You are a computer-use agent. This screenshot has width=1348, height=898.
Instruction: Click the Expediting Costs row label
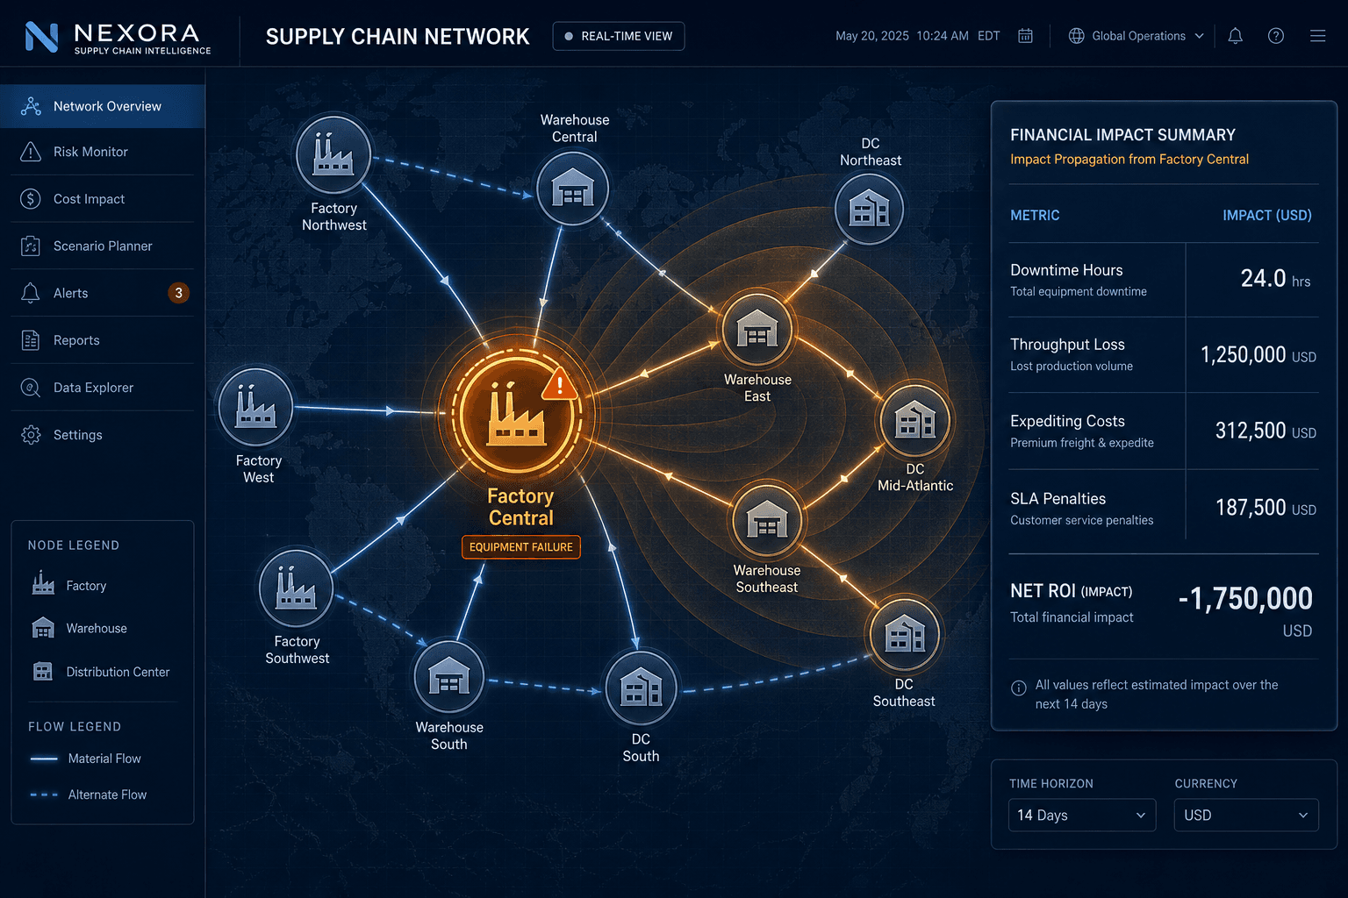coord(1067,422)
